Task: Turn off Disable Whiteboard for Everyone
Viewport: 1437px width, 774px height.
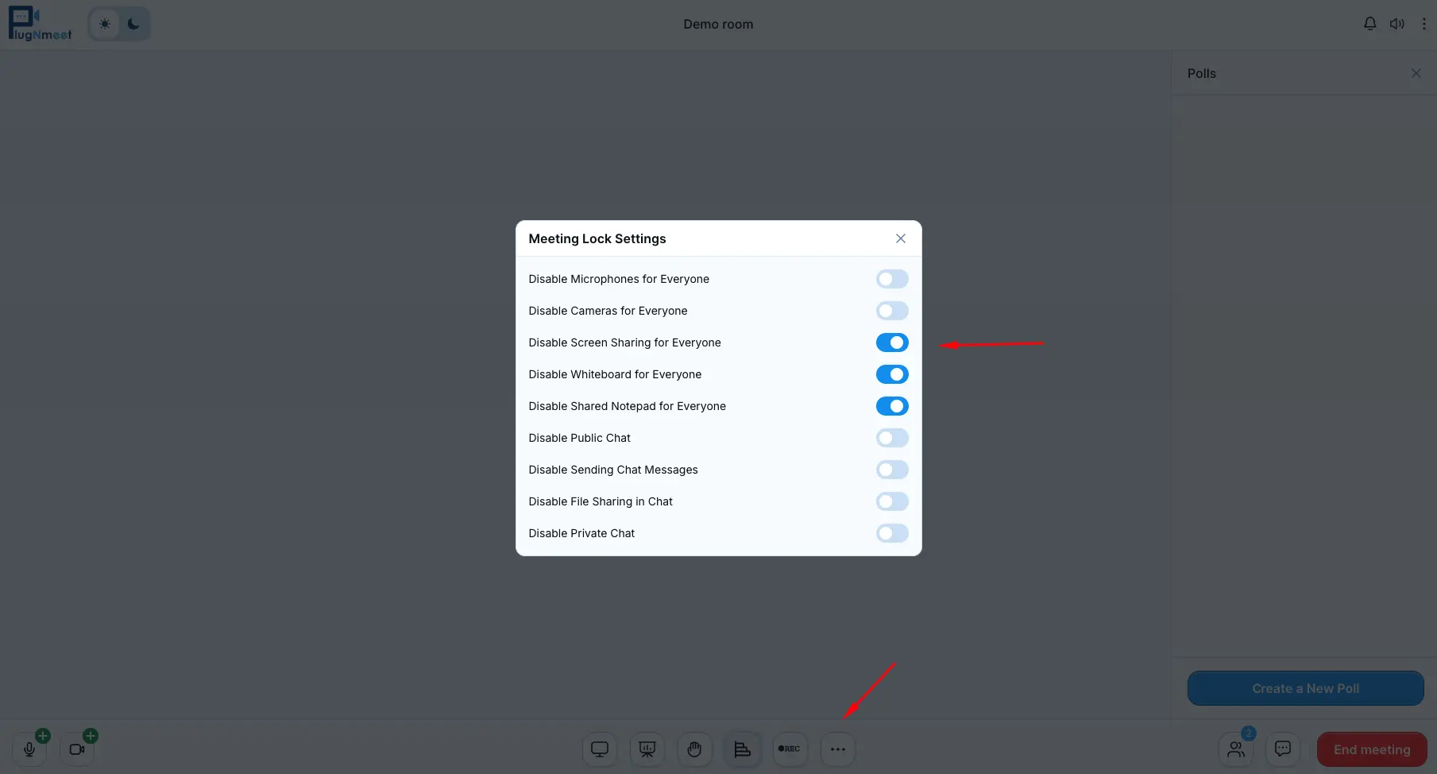Action: point(891,374)
